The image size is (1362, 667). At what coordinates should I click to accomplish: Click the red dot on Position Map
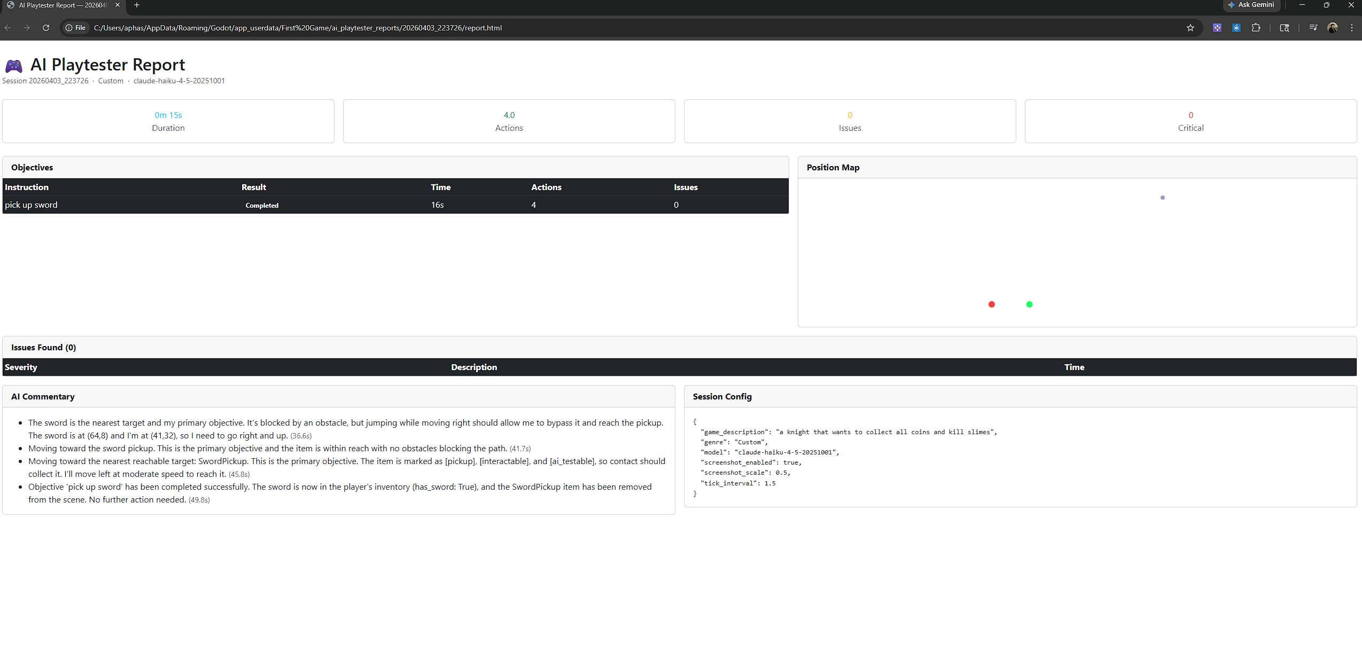click(991, 304)
